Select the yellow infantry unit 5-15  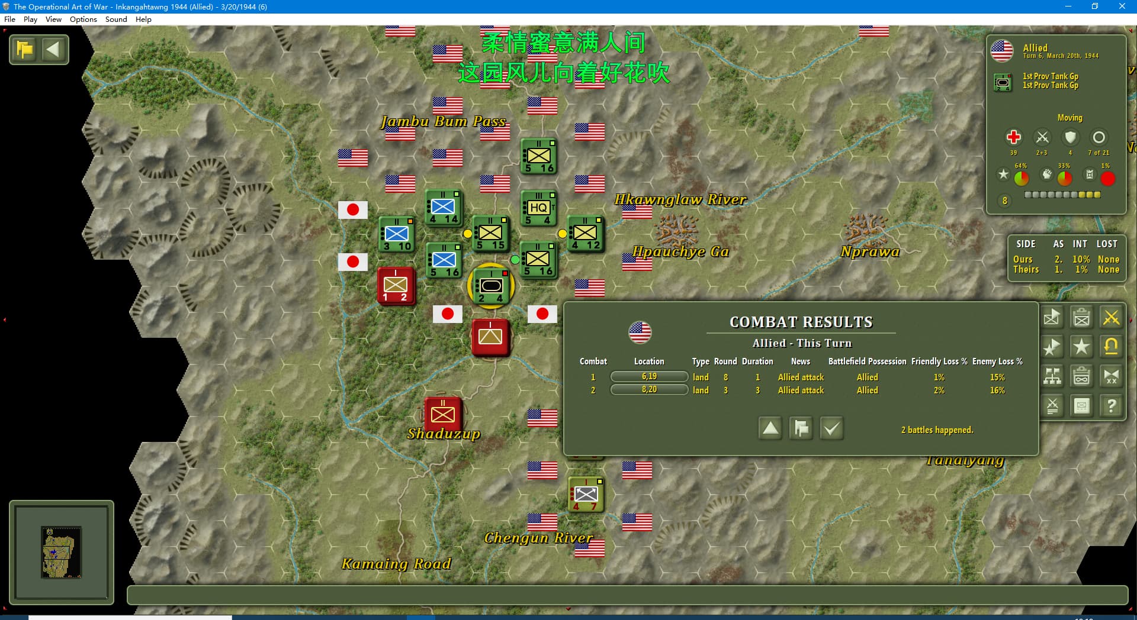(x=490, y=233)
